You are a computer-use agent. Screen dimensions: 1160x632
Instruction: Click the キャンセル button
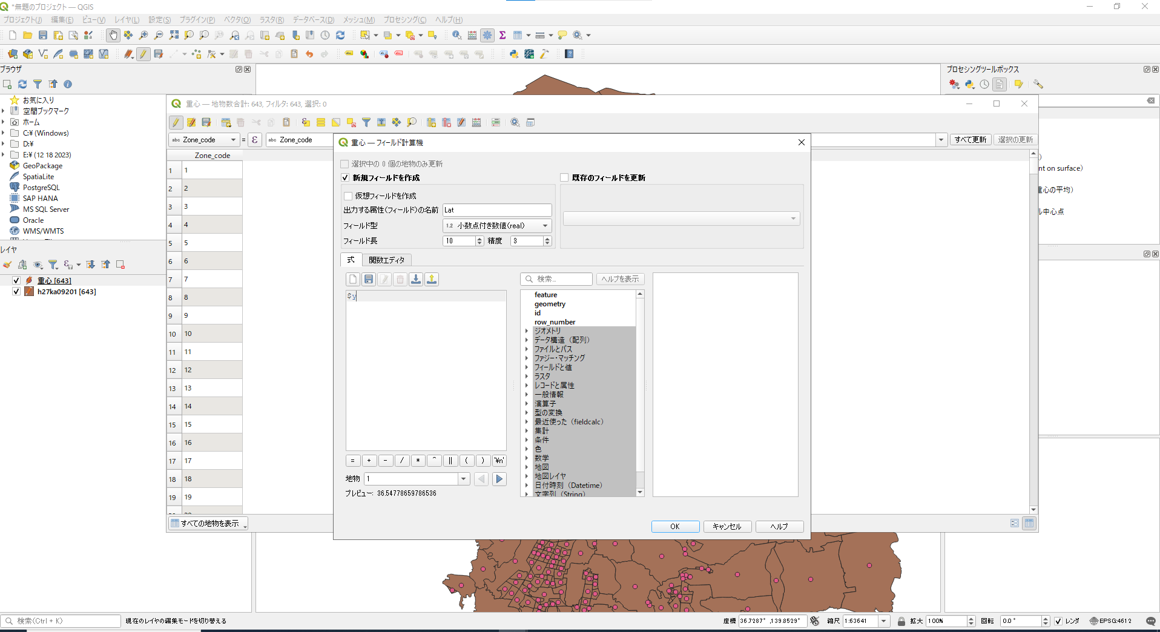727,527
